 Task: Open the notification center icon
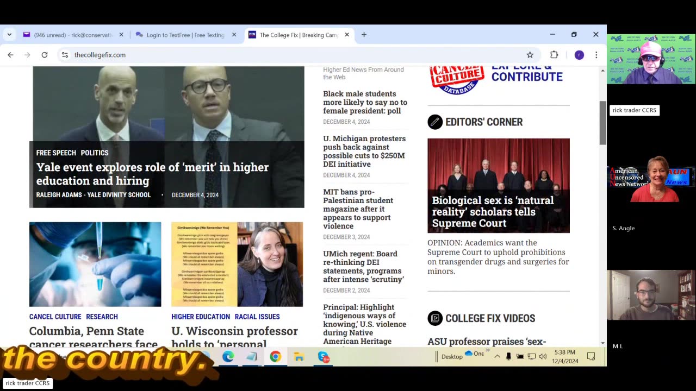(591, 357)
